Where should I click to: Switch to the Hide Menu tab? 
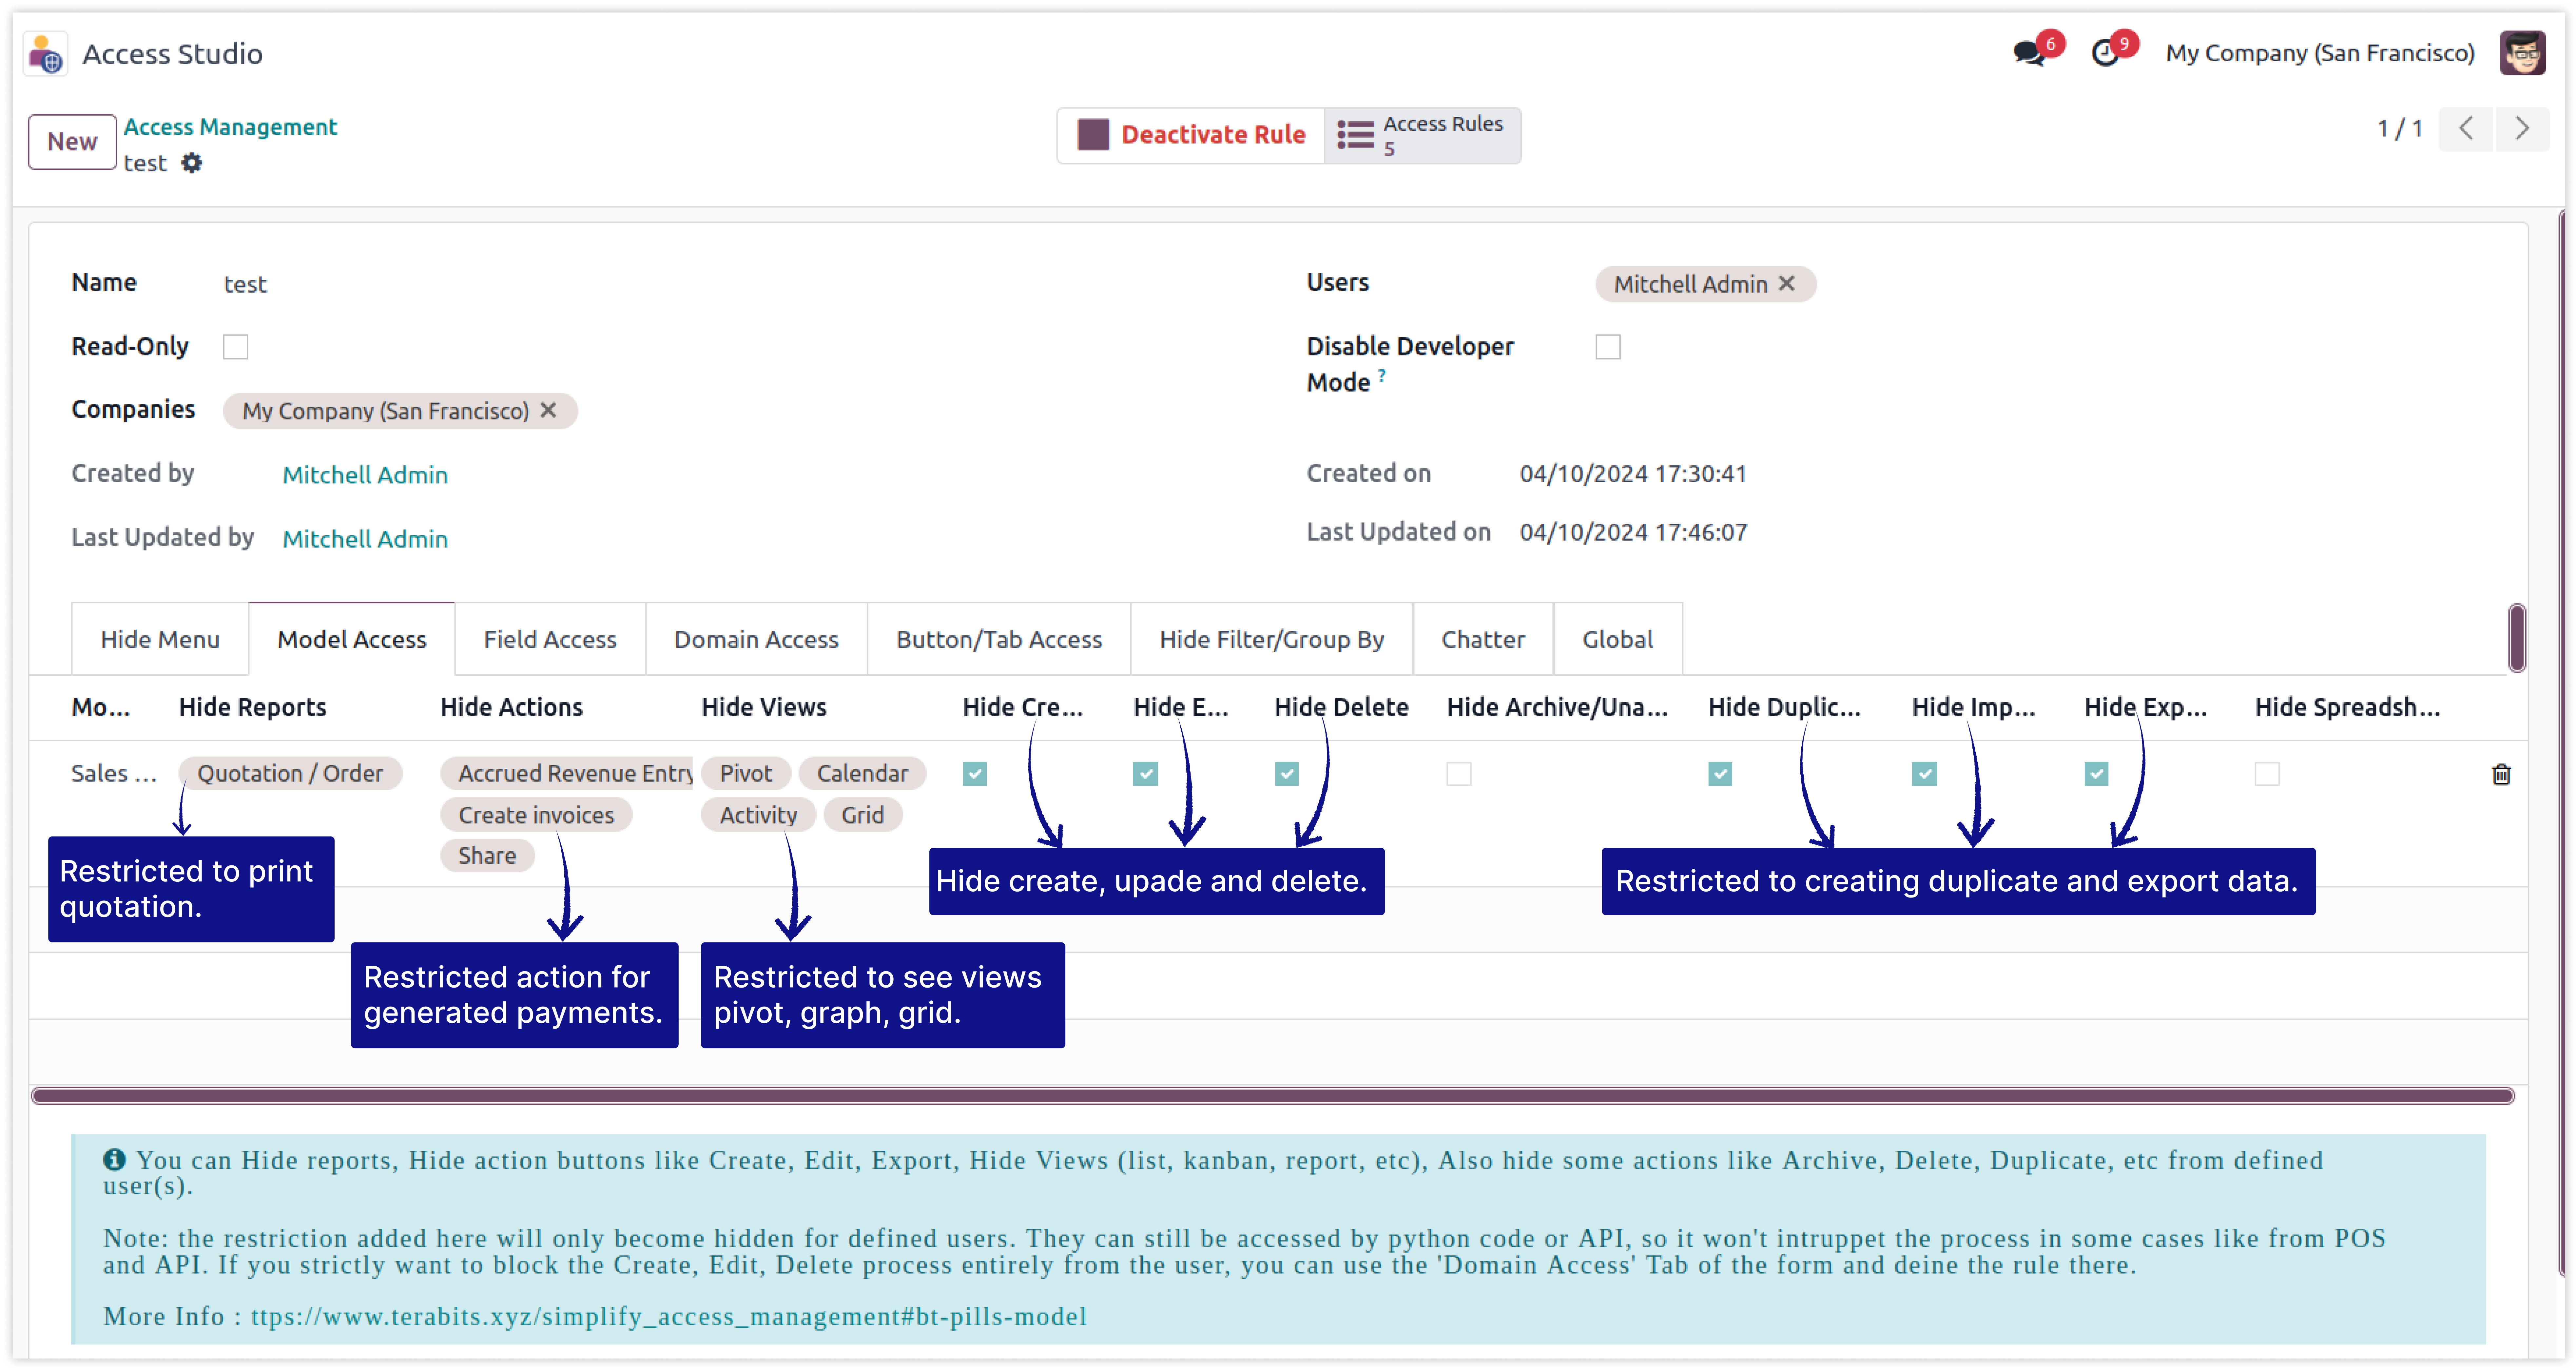pos(160,639)
